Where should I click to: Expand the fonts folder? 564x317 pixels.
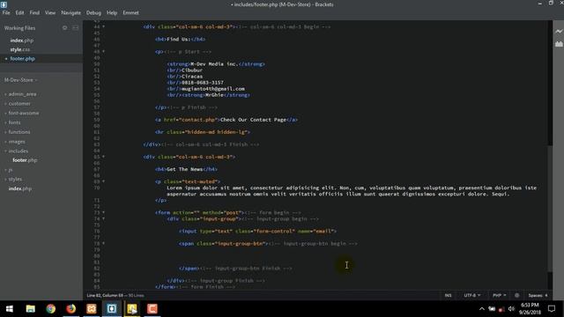click(x=6, y=122)
